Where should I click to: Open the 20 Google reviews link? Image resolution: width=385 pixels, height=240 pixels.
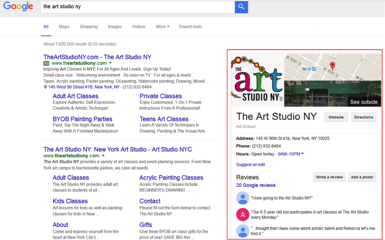coord(256,185)
